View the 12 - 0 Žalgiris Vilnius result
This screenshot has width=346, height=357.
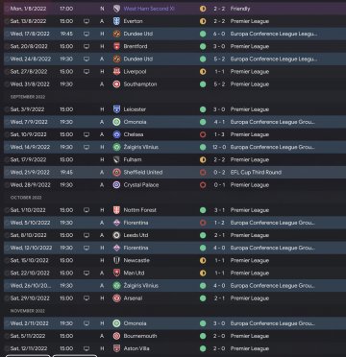pos(220,147)
